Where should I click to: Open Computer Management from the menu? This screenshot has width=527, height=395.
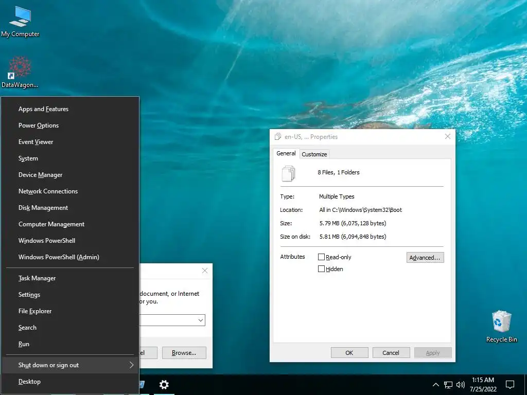click(x=70, y=224)
